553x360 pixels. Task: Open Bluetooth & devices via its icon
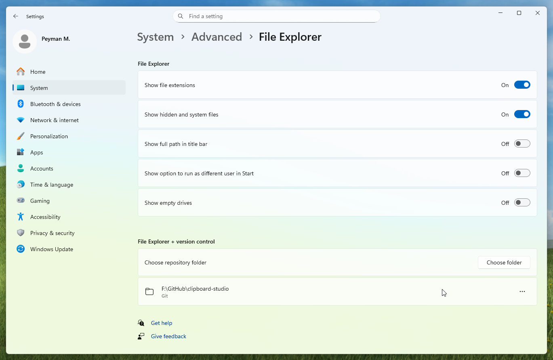pyautogui.click(x=21, y=104)
